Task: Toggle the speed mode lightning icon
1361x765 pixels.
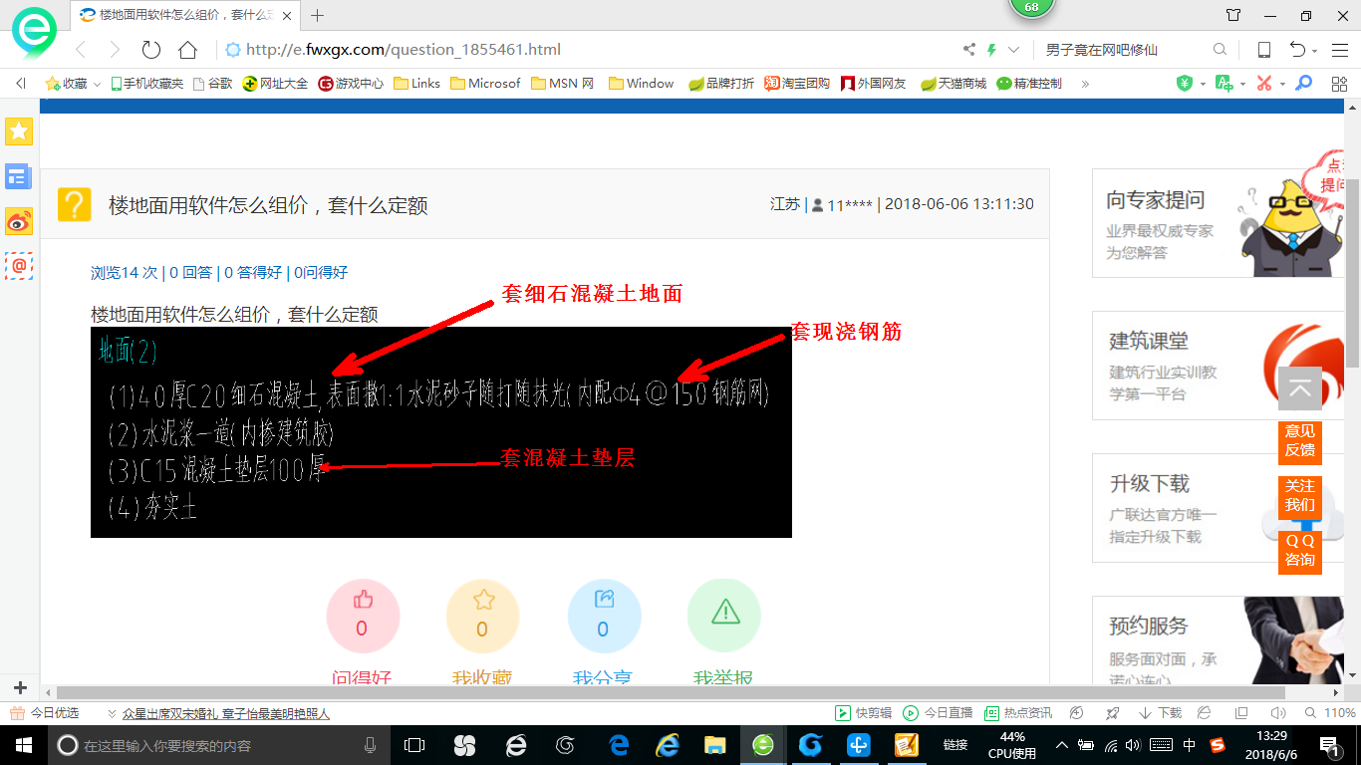Action: [991, 50]
